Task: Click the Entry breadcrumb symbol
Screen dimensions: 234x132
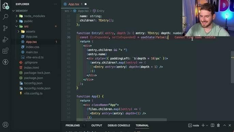Action: coord(100,11)
